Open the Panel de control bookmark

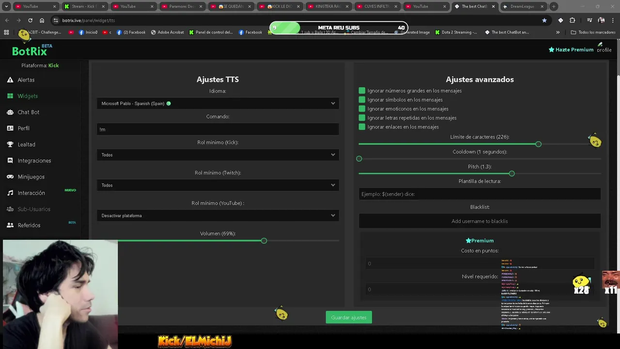pos(211,32)
